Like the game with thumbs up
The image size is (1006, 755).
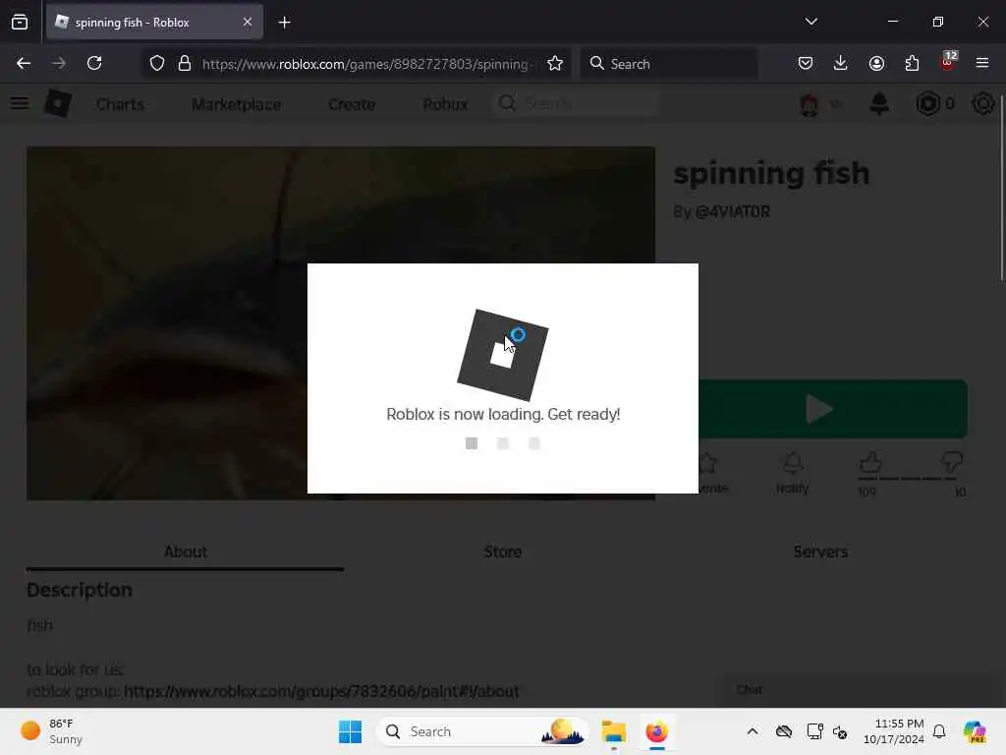pyautogui.click(x=870, y=462)
